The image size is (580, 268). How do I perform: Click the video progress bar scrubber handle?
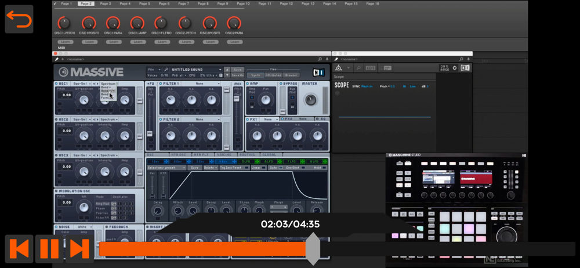point(313,249)
